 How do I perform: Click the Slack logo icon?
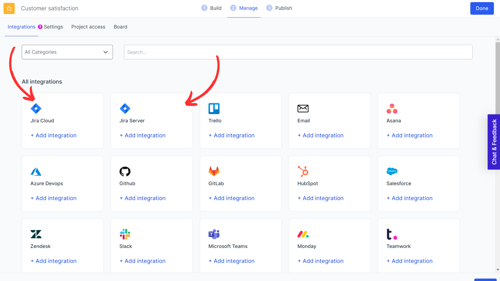[125, 234]
